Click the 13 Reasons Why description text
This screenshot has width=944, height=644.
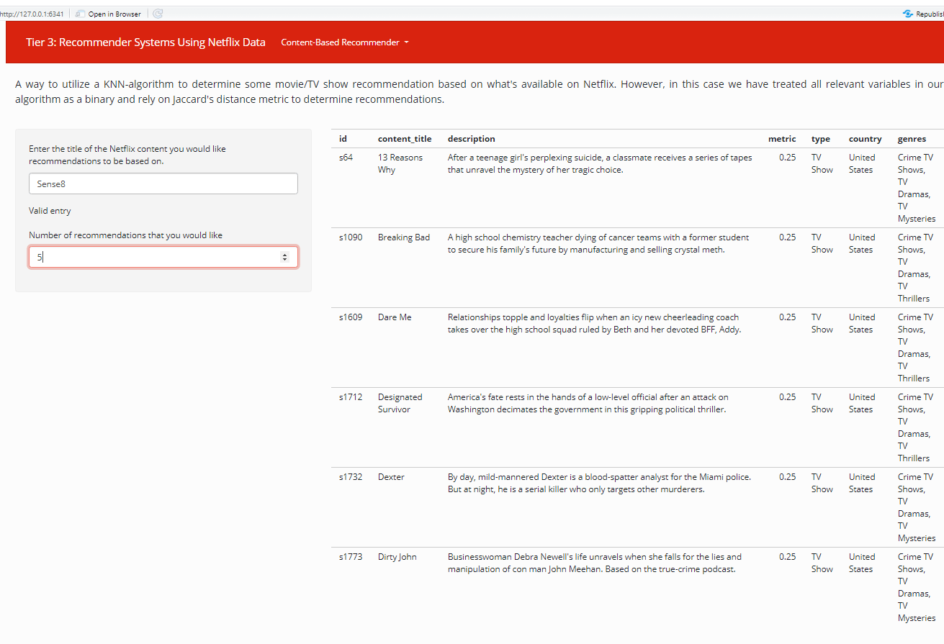600,163
